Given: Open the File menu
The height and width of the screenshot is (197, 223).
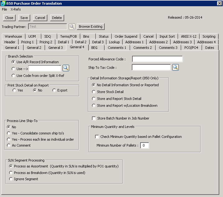Looking at the screenshot, I should pyautogui.click(x=4, y=9).
